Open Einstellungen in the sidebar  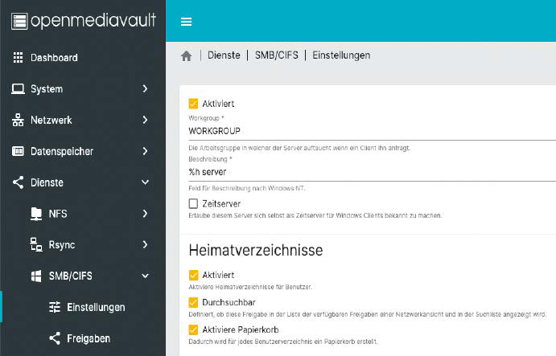click(x=96, y=307)
